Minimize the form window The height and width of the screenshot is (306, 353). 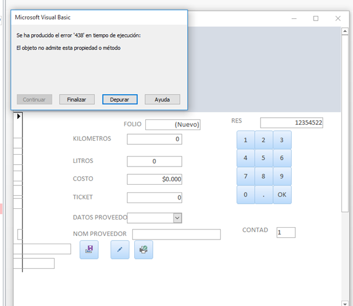coord(294,18)
